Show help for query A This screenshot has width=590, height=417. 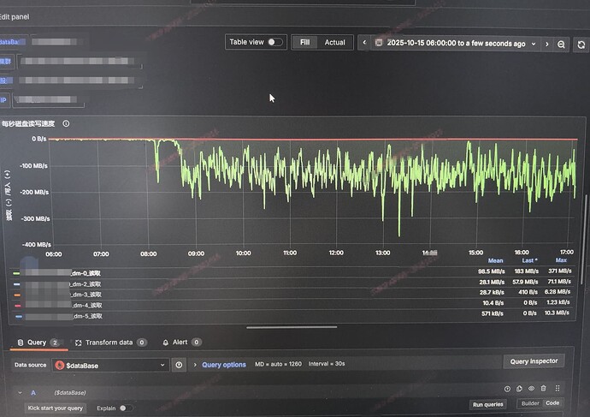coord(507,389)
